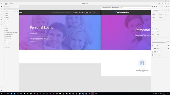
Task: Click the Windows taskbar search icon
Action: pyautogui.click(x=5, y=94)
